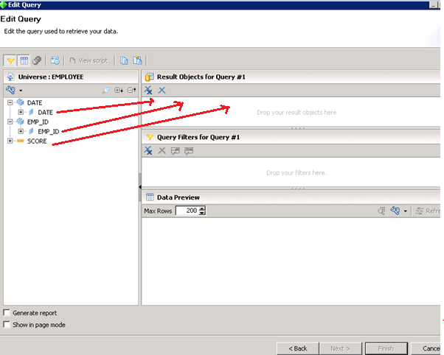The height and width of the screenshot is (355, 444).
Task: Expand the SCORE tree node
Action: 10,141
